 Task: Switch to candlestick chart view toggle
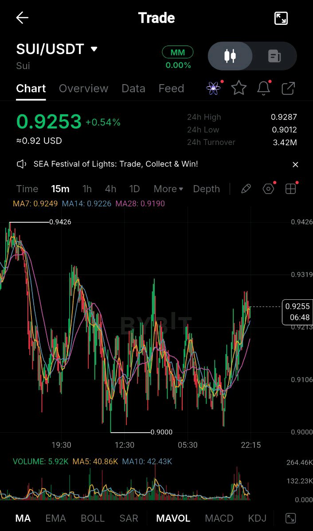click(x=230, y=56)
